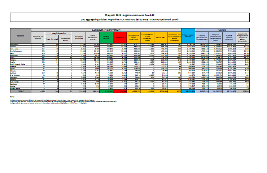Click the Note heading below the table
This screenshot has width=267, height=173.
coord(12,97)
